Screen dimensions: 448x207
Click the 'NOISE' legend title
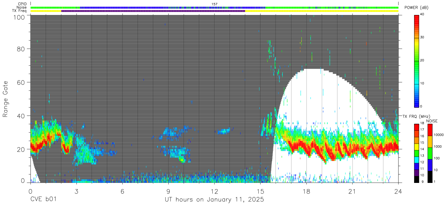click(432, 121)
